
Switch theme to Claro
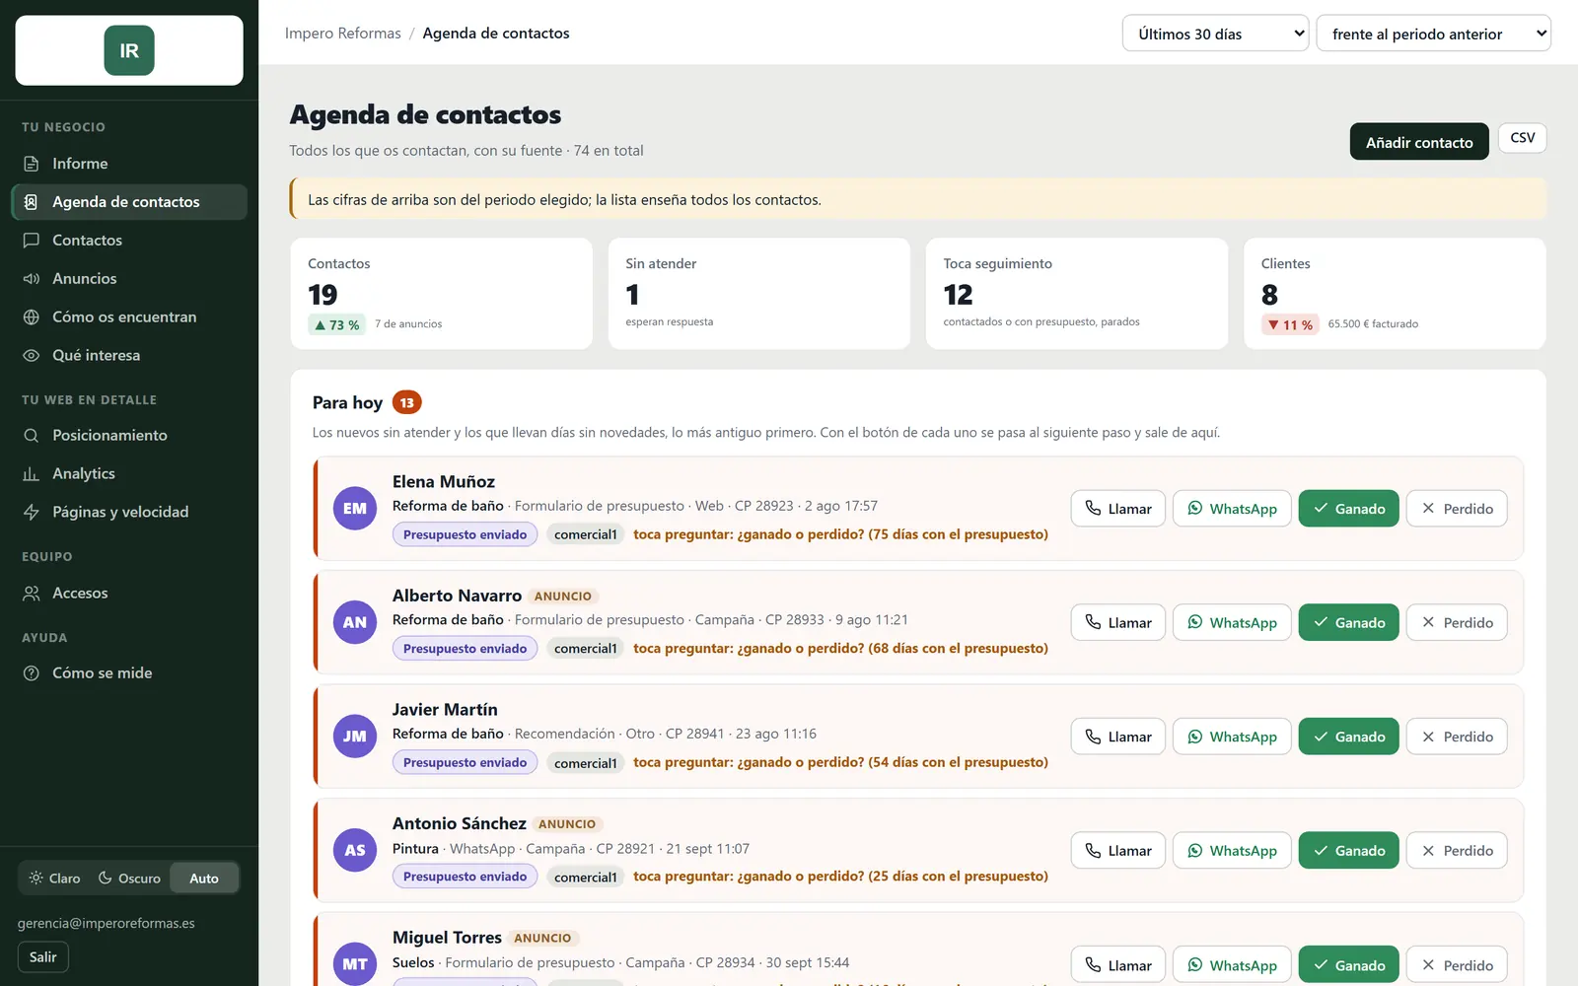point(54,879)
